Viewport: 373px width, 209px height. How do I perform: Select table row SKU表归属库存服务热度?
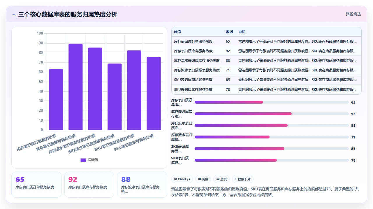266,89
